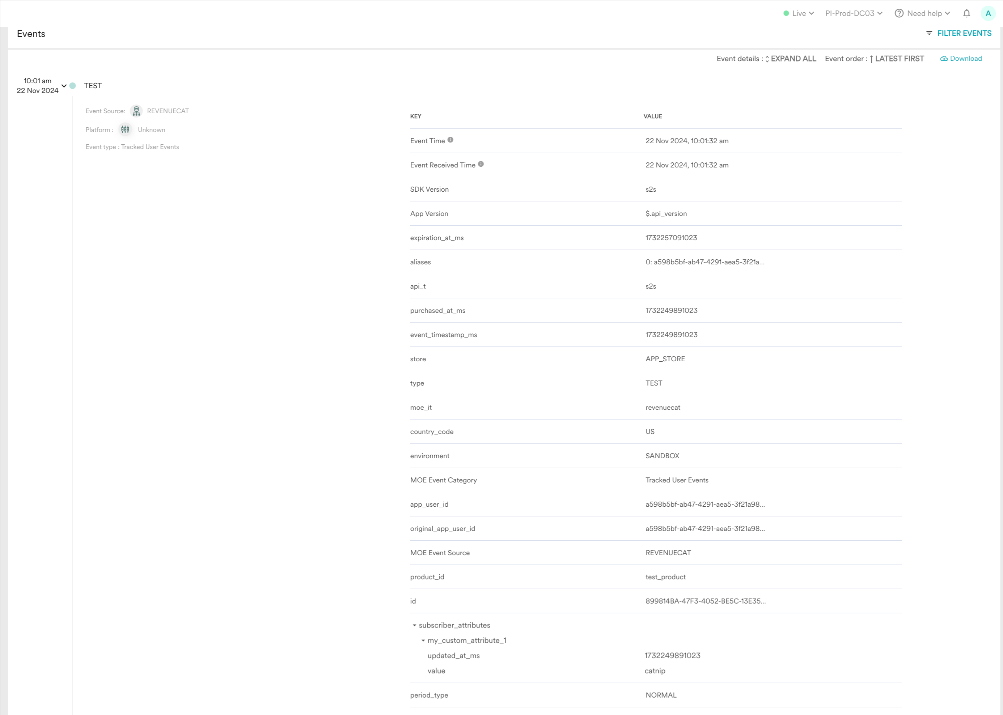
Task: Click the KEY column header
Action: pyautogui.click(x=415, y=116)
